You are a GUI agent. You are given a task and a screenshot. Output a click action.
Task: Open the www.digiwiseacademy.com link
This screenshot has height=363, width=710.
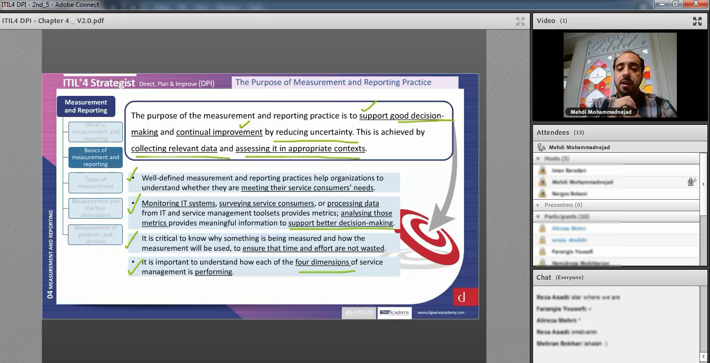441,312
